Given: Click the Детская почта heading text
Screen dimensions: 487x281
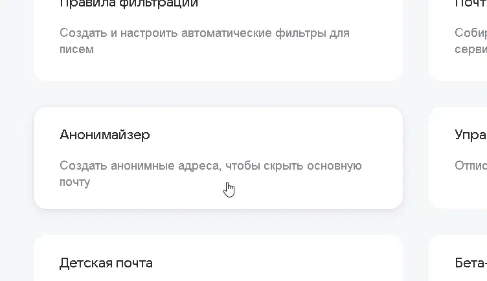Looking at the screenshot, I should 106,264.
